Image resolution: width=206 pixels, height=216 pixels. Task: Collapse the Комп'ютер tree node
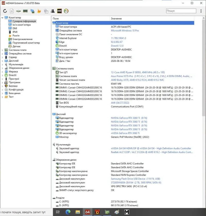(x=2, y=18)
